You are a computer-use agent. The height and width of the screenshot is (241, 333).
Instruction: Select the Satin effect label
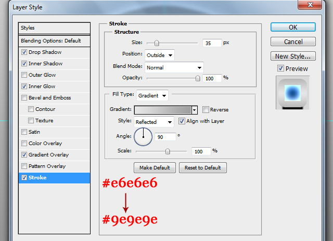(34, 132)
